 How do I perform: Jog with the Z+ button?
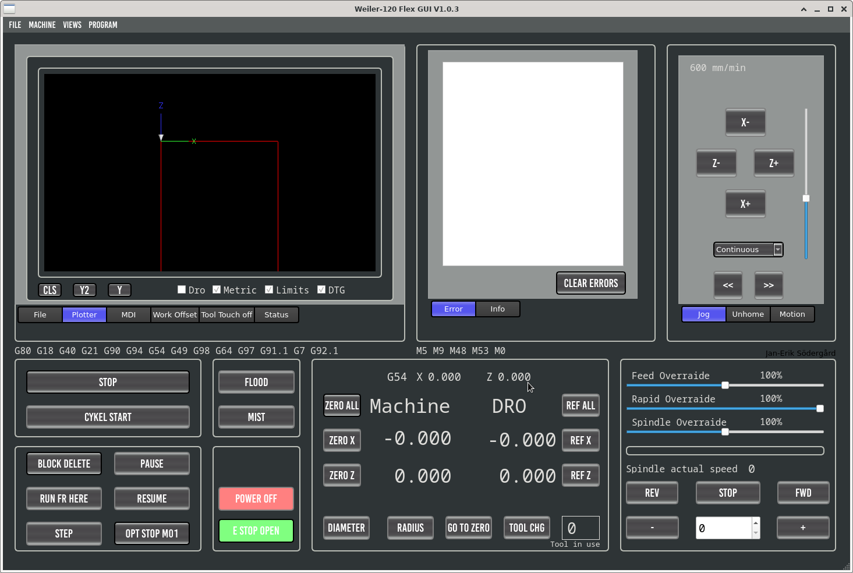[x=774, y=163]
